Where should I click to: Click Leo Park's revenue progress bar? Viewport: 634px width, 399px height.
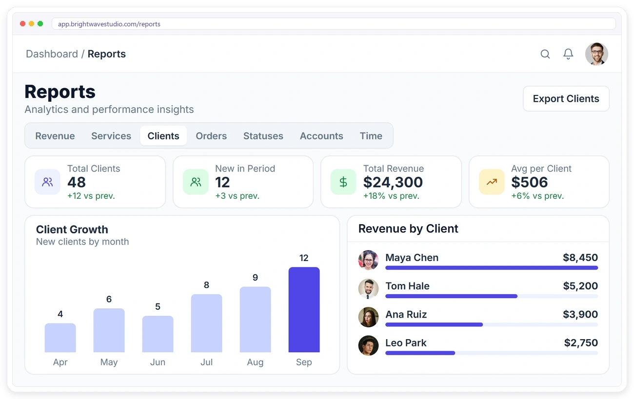[492, 353]
